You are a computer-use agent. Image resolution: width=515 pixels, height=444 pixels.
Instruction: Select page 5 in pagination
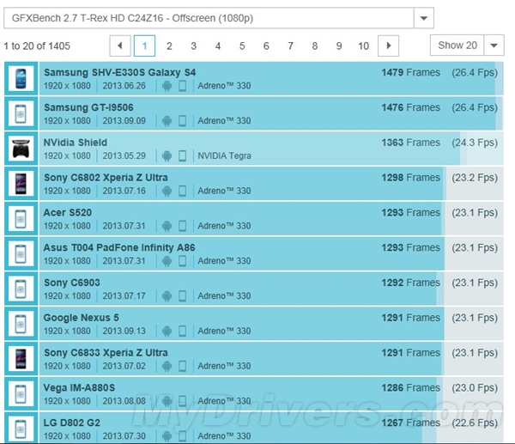coord(242,46)
